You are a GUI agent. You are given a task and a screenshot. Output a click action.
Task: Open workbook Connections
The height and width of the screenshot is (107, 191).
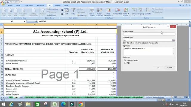coord(53,9)
